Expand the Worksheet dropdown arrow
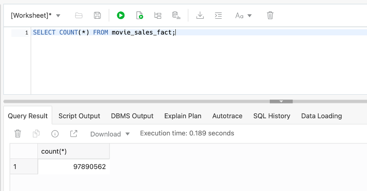Image resolution: width=367 pixels, height=191 pixels. tap(58, 16)
